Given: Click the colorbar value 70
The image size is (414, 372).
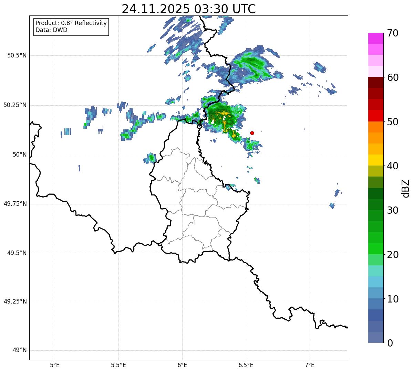Looking at the screenshot, I should [393, 33].
